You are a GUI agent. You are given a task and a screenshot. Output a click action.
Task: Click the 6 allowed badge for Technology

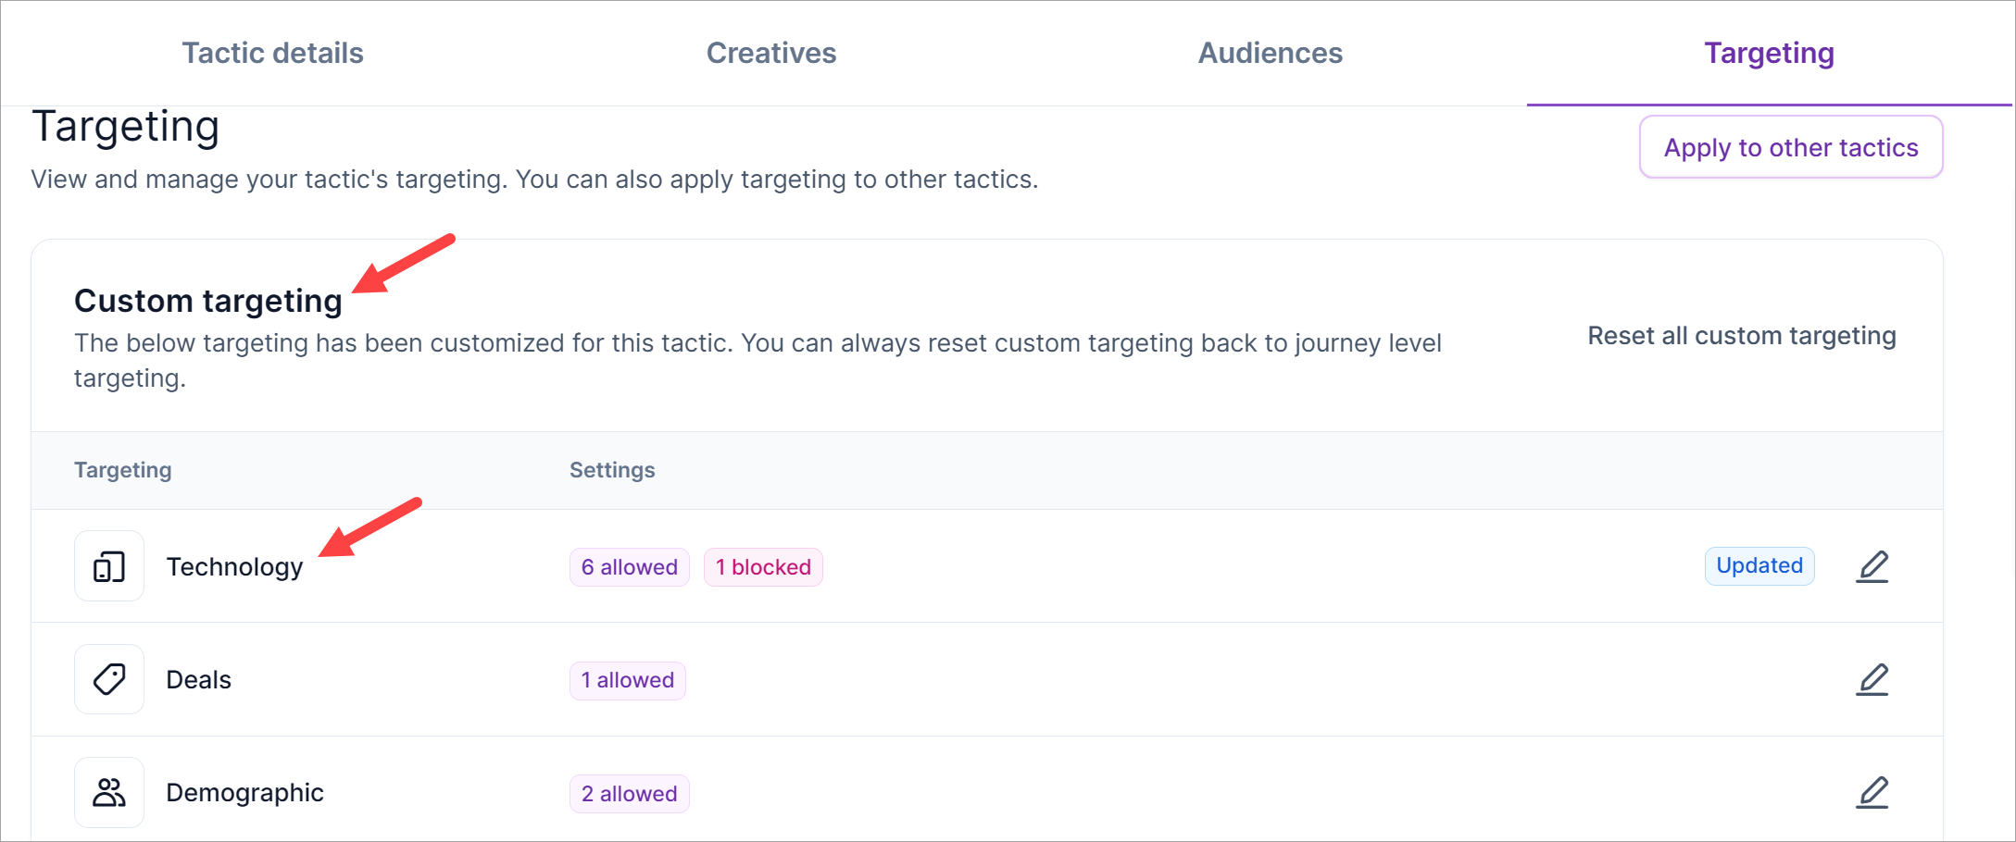click(629, 567)
